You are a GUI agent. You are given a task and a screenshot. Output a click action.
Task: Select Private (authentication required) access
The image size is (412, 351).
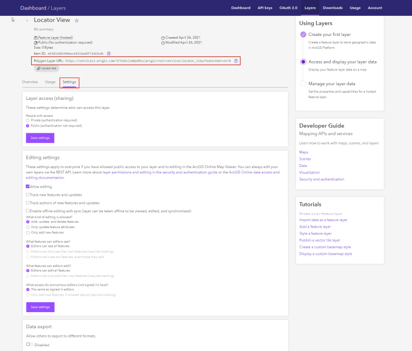tap(28, 120)
